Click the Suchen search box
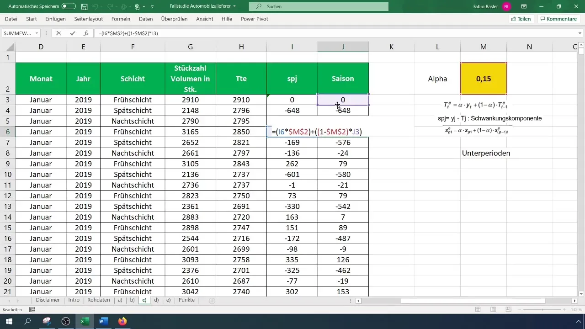585x329 pixels. click(x=319, y=6)
